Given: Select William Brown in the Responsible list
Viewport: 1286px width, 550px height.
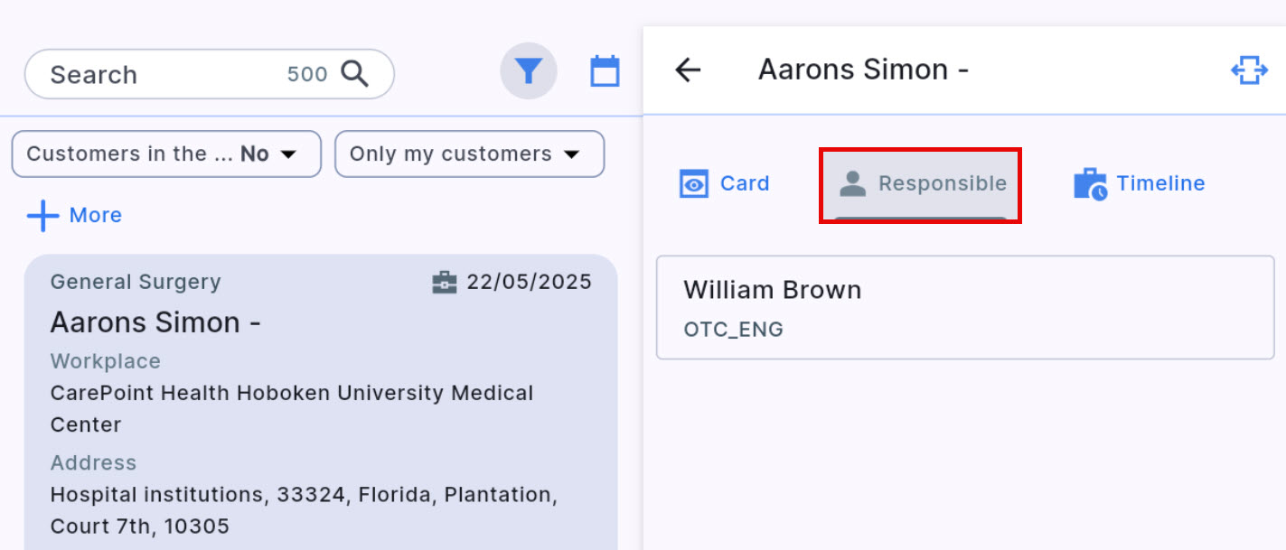Looking at the screenshot, I should pos(964,307).
